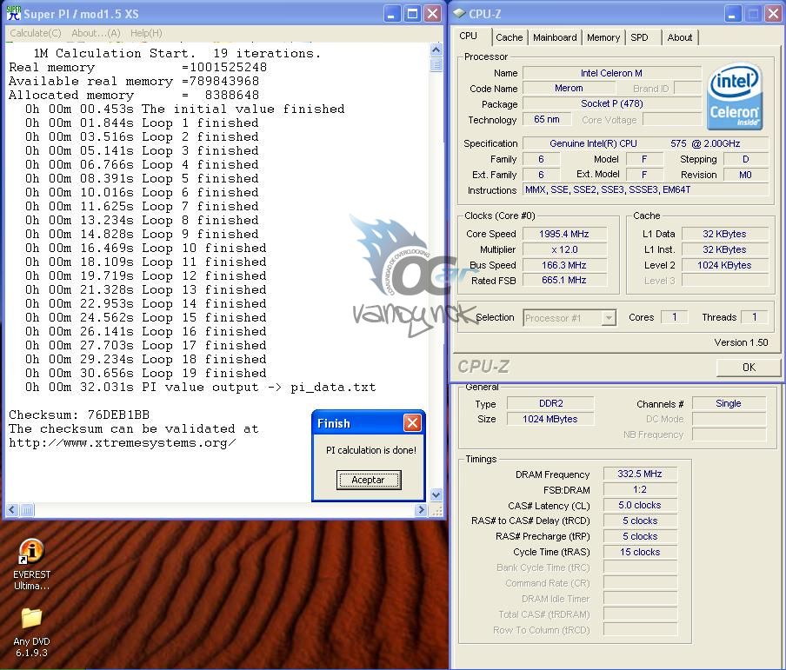The image size is (786, 670).
Task: Click the http://www.xtremesystems.org/ text
Action: click(123, 443)
